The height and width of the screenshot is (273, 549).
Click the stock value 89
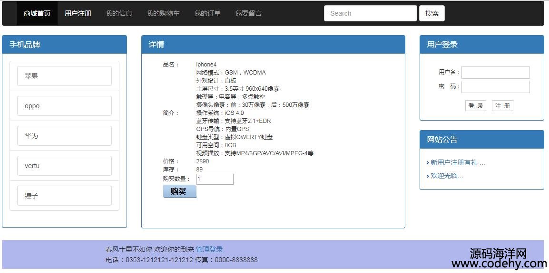pos(199,169)
